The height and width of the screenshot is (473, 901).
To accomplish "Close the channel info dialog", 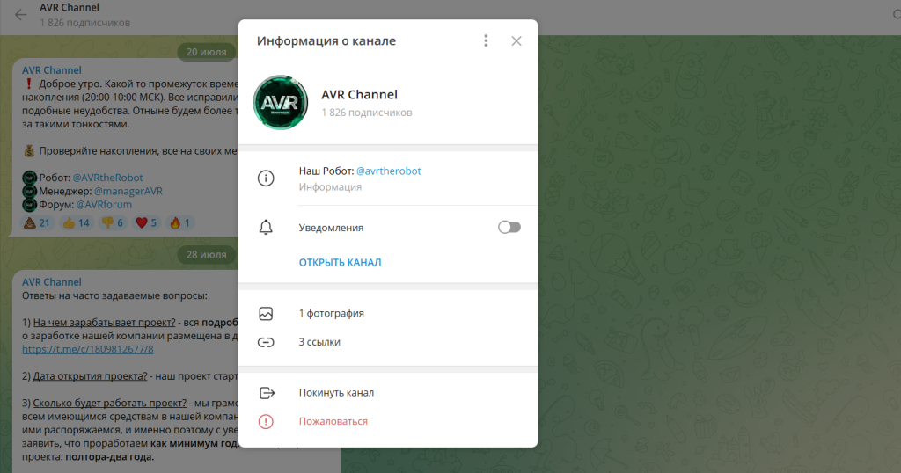I will tap(516, 40).
